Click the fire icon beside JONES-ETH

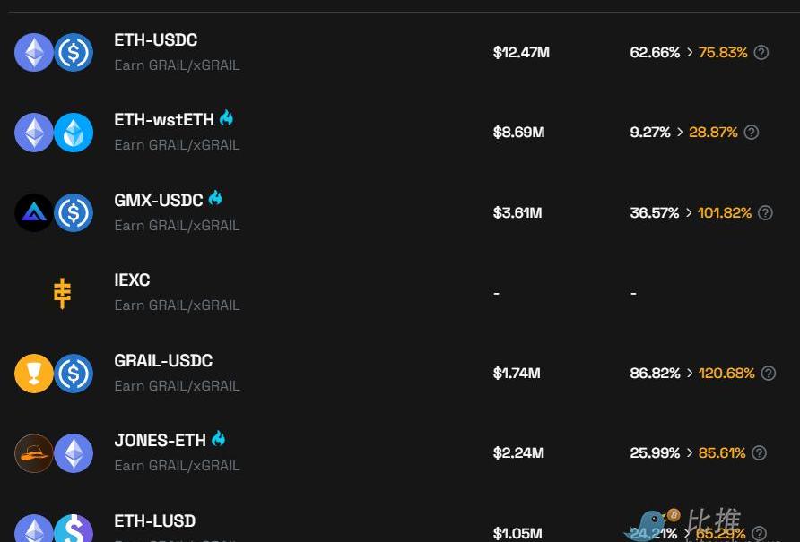(218, 439)
